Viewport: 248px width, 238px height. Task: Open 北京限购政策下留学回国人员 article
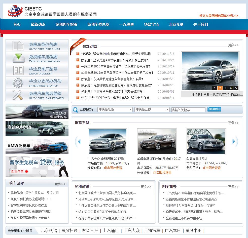tap(107, 193)
